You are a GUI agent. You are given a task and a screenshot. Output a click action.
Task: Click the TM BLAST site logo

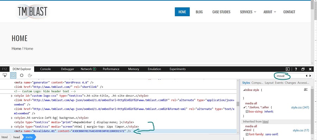coord(32,12)
